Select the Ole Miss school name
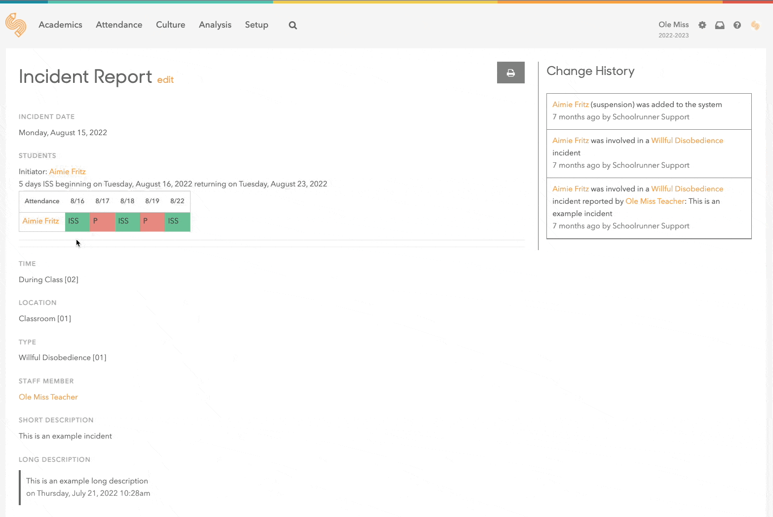This screenshot has width=773, height=517. tap(673, 25)
